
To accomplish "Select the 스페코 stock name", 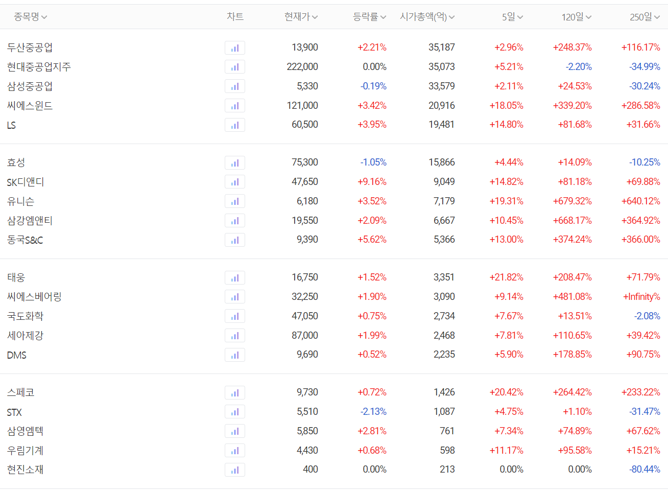I will (x=20, y=392).
